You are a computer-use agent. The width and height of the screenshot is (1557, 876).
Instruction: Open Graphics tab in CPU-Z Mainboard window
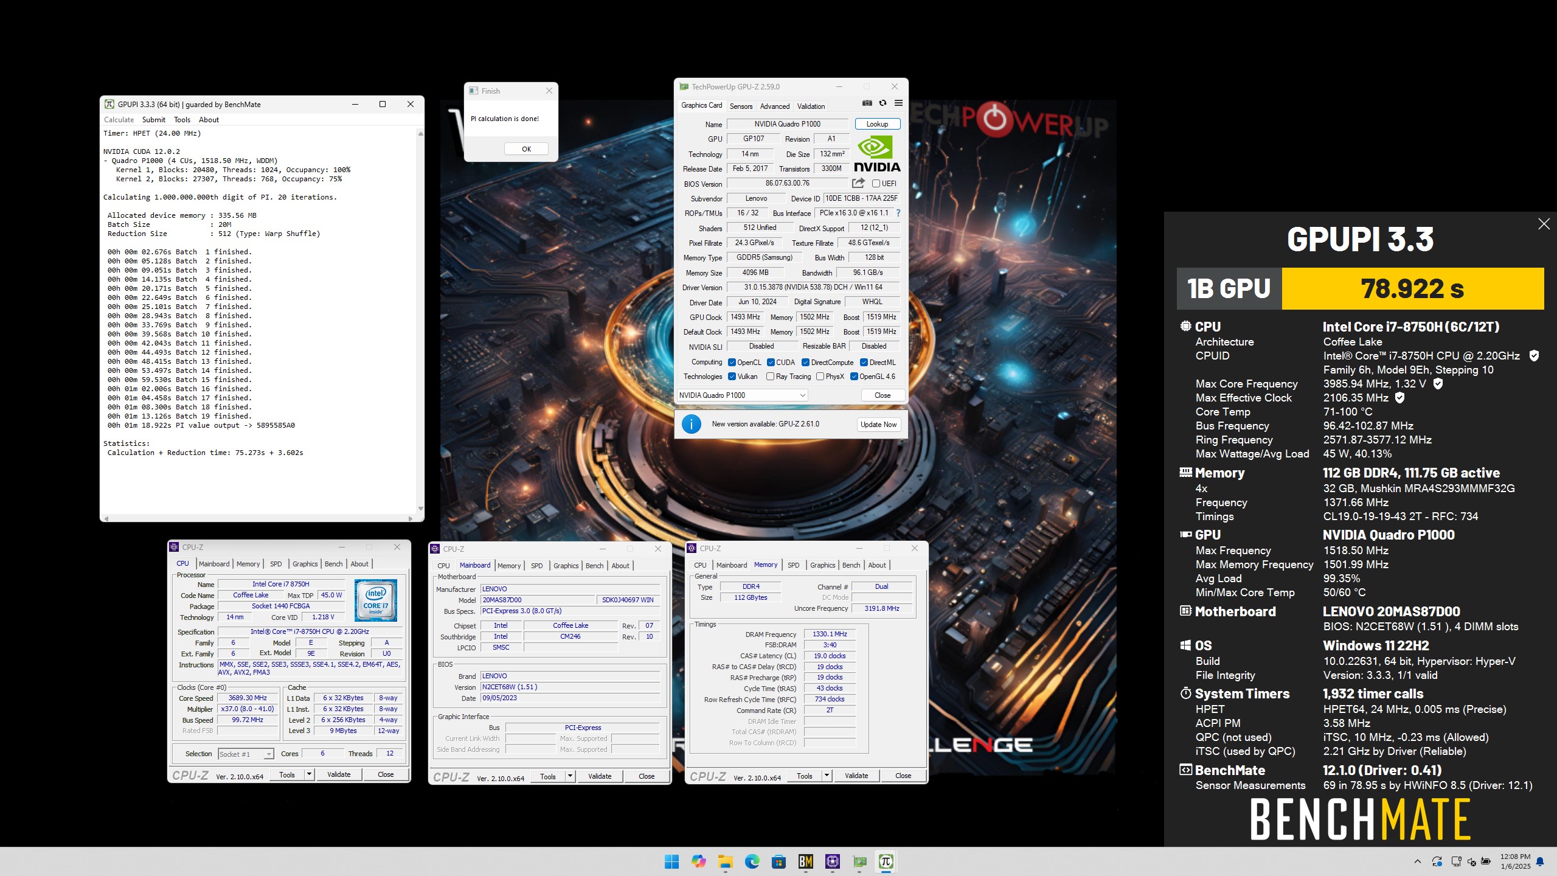click(x=566, y=566)
